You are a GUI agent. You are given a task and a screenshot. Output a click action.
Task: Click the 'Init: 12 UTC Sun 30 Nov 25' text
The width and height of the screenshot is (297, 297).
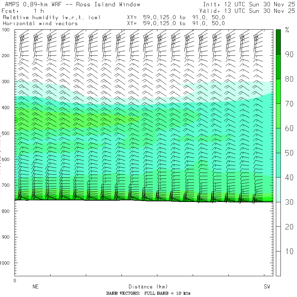[x=249, y=5]
